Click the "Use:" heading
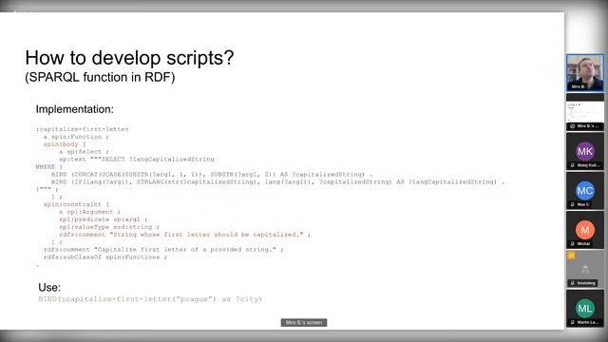The image size is (608, 342). (49, 287)
